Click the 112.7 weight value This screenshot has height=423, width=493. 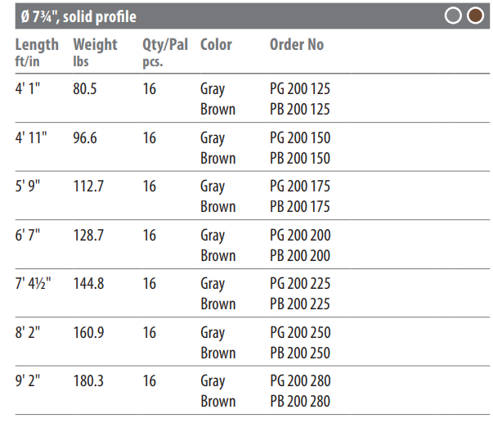[x=88, y=187]
